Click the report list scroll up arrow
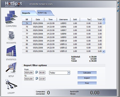 104,19
